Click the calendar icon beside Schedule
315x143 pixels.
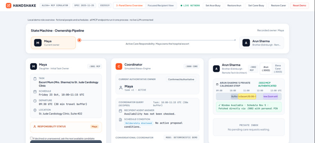[x=35, y=92]
